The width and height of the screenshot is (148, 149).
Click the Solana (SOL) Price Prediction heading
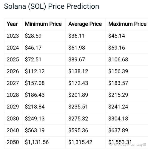pyautogui.click(x=52, y=7)
